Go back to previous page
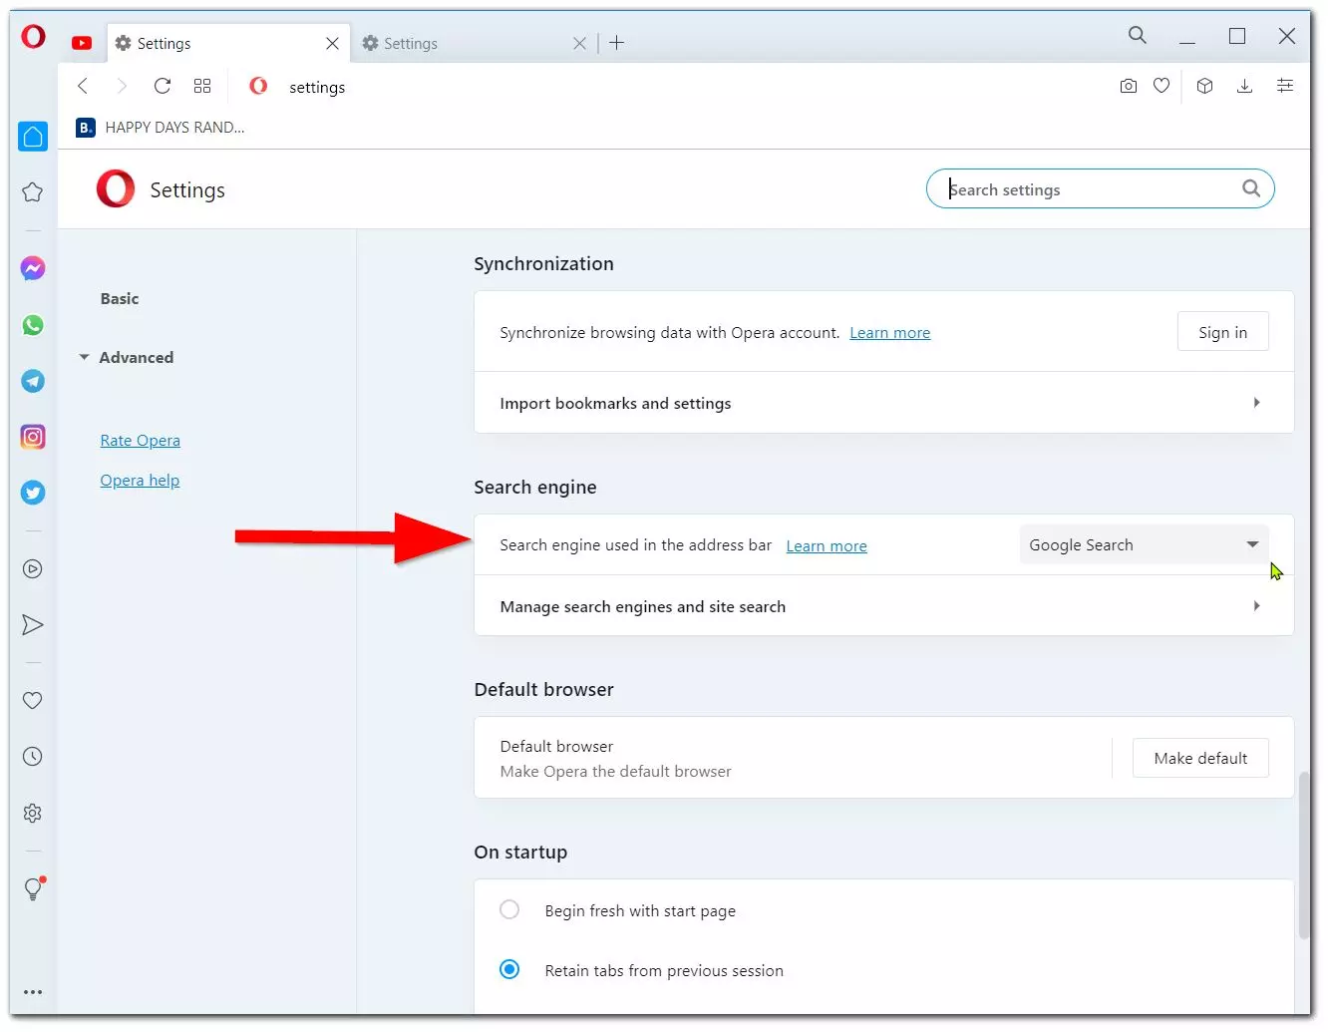 [83, 87]
